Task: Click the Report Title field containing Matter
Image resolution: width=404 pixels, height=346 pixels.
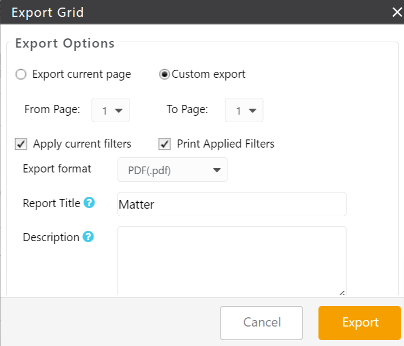Action: (231, 204)
